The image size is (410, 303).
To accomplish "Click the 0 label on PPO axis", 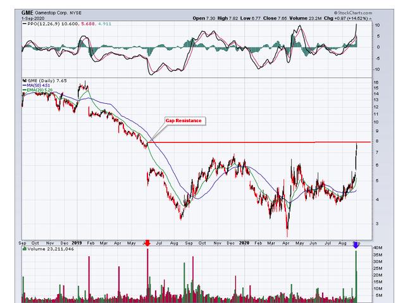I will point(378,47).
